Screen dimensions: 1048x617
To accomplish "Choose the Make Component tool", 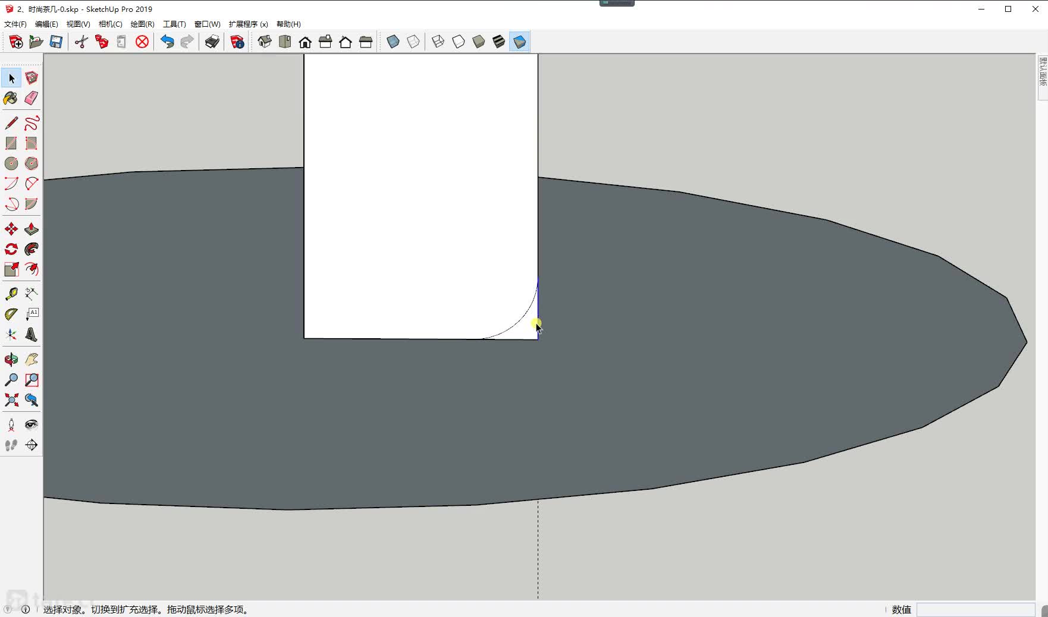I will [x=32, y=78].
